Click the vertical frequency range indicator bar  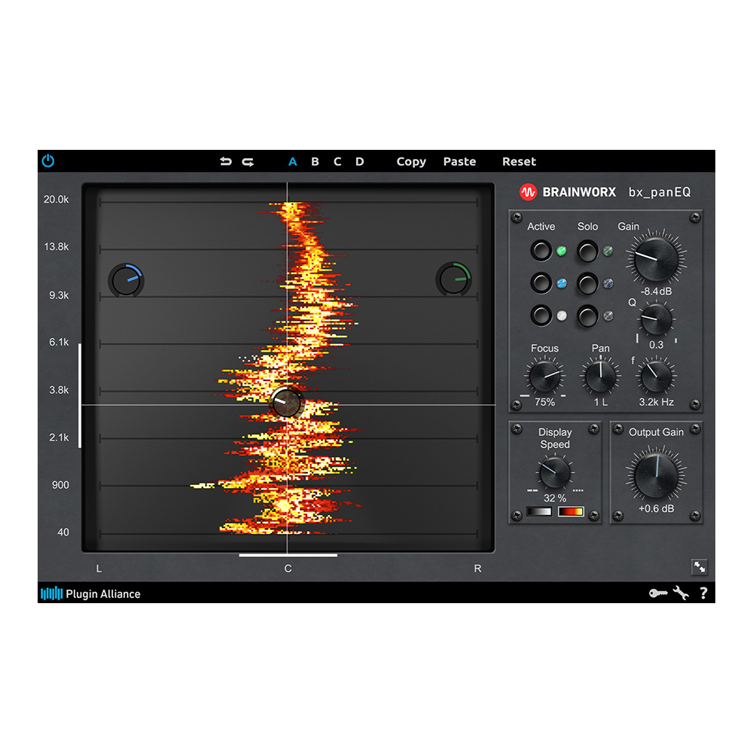[80, 396]
